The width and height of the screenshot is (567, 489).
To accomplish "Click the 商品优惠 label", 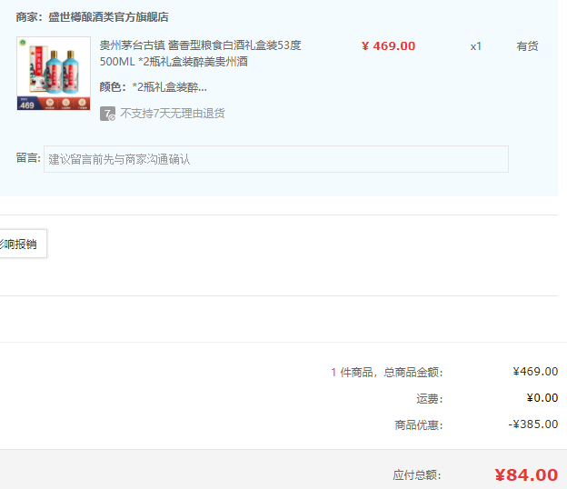I will click(x=419, y=424).
